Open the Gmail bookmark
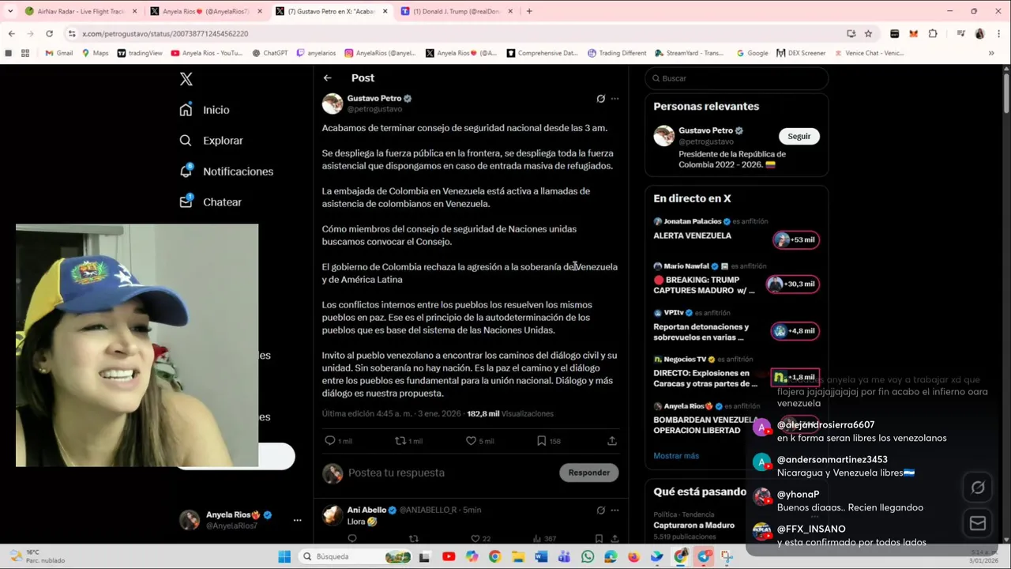 tap(59, 53)
